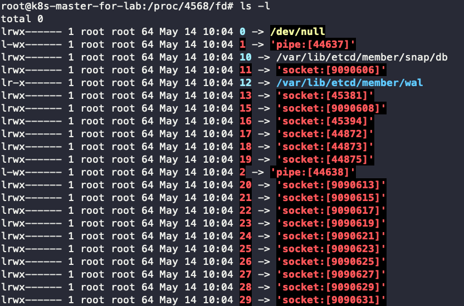Screen dimensions: 464x306
Task: Click the 'socket:[9090625]' entry
Action: tap(331, 262)
